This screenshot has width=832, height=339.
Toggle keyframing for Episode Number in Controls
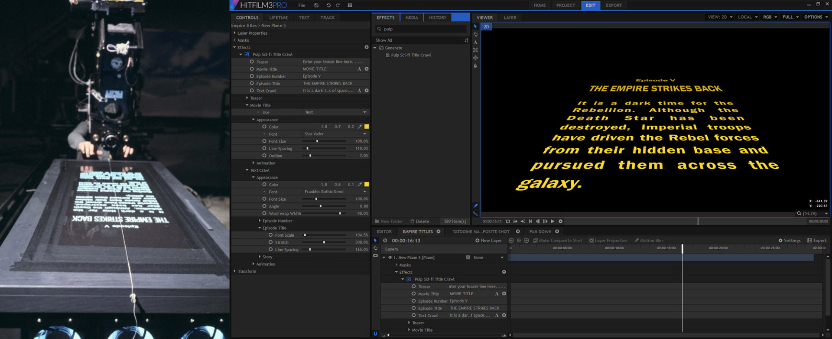(252, 76)
